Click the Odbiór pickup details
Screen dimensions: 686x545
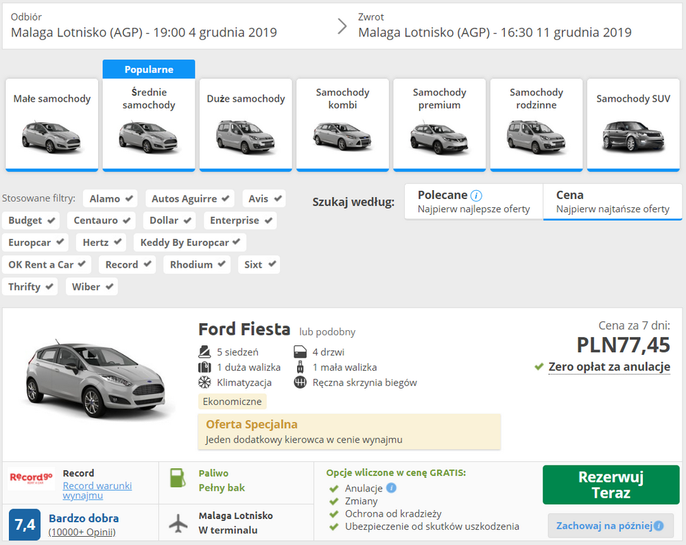[x=144, y=26]
